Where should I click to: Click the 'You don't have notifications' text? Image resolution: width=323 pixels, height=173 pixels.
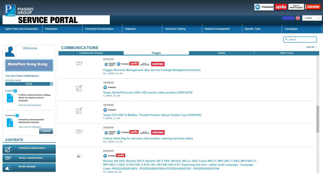(x=22, y=76)
